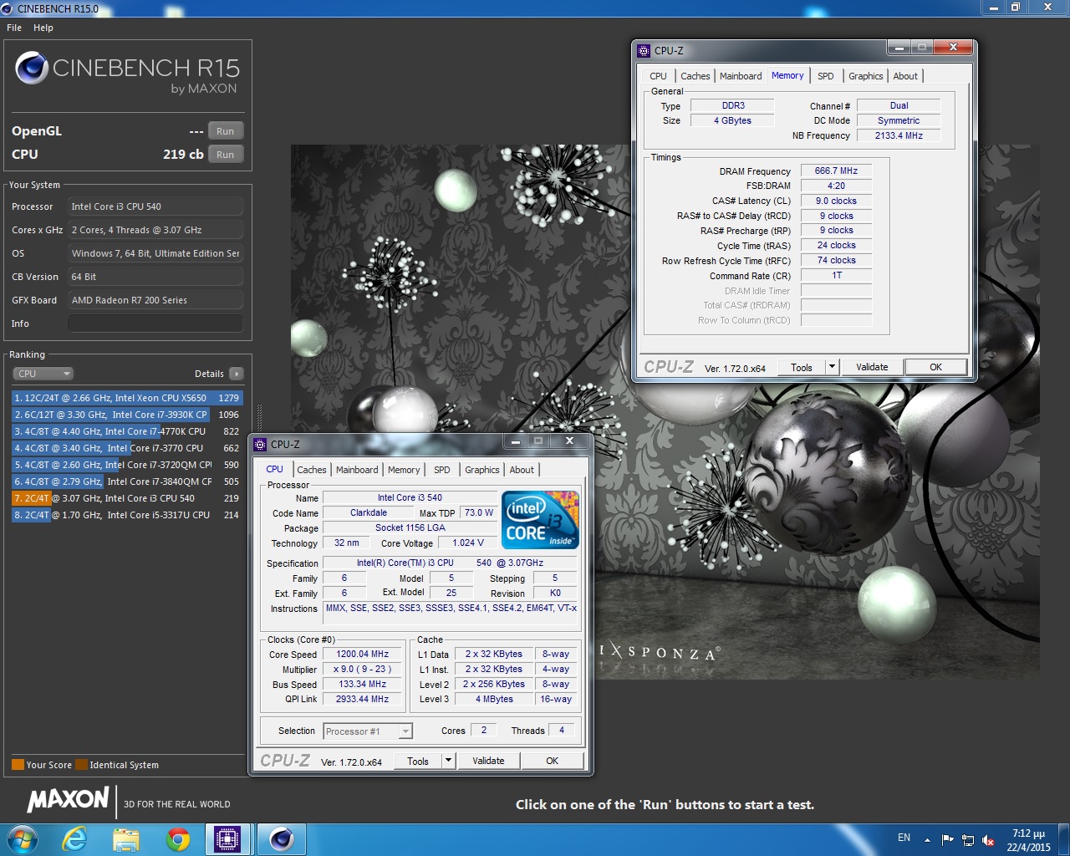The height and width of the screenshot is (856, 1070).
Task: Switch to SPD tab in the lower CPU-Z window
Action: (442, 470)
